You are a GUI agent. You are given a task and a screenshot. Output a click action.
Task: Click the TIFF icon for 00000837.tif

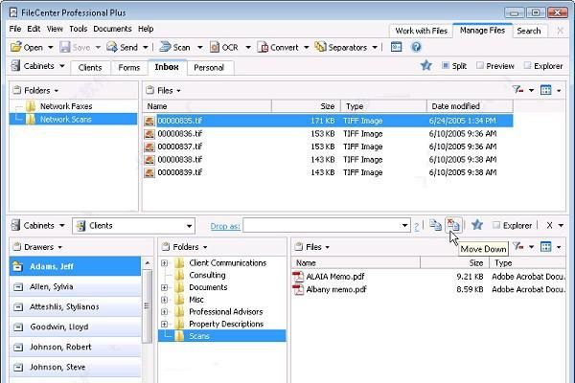149,146
